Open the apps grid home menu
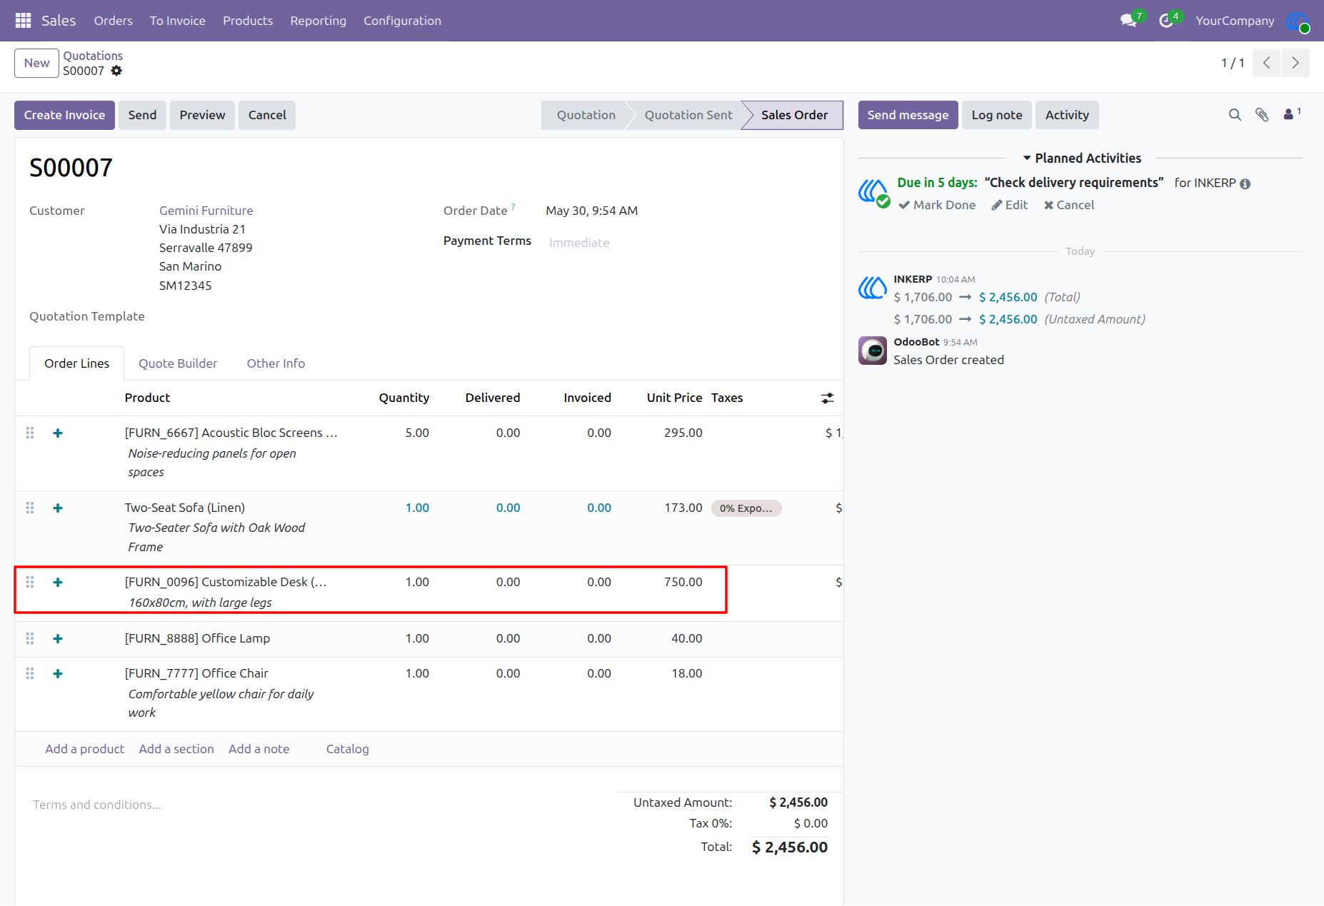The height and width of the screenshot is (906, 1324). (23, 21)
